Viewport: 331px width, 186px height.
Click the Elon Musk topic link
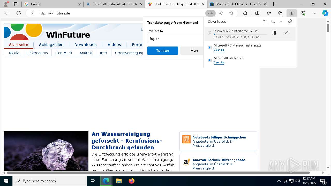pos(64,53)
